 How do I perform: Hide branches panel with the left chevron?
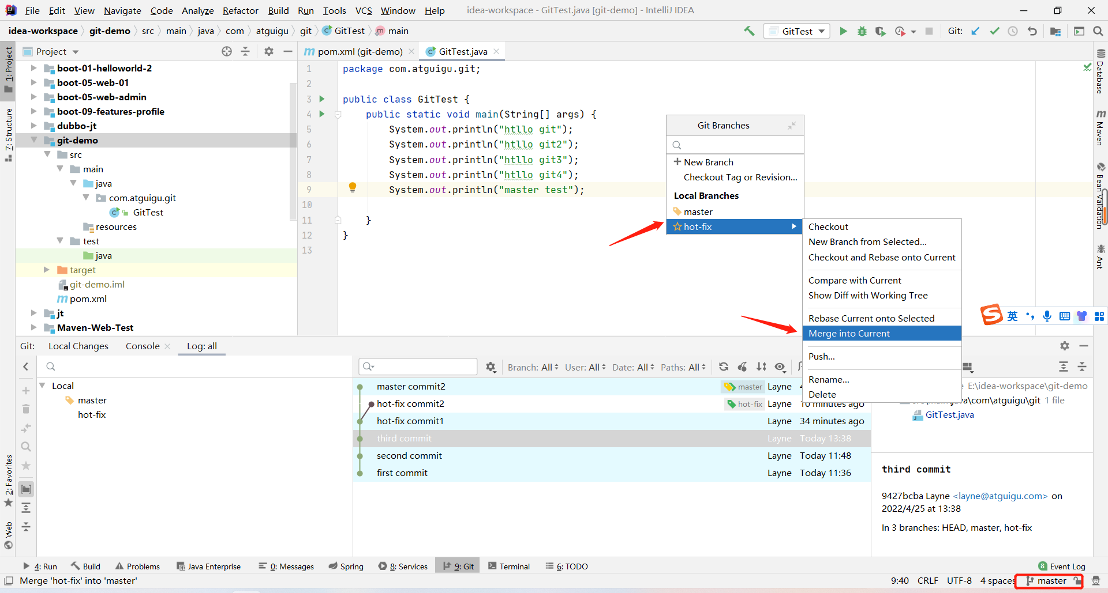coord(26,367)
